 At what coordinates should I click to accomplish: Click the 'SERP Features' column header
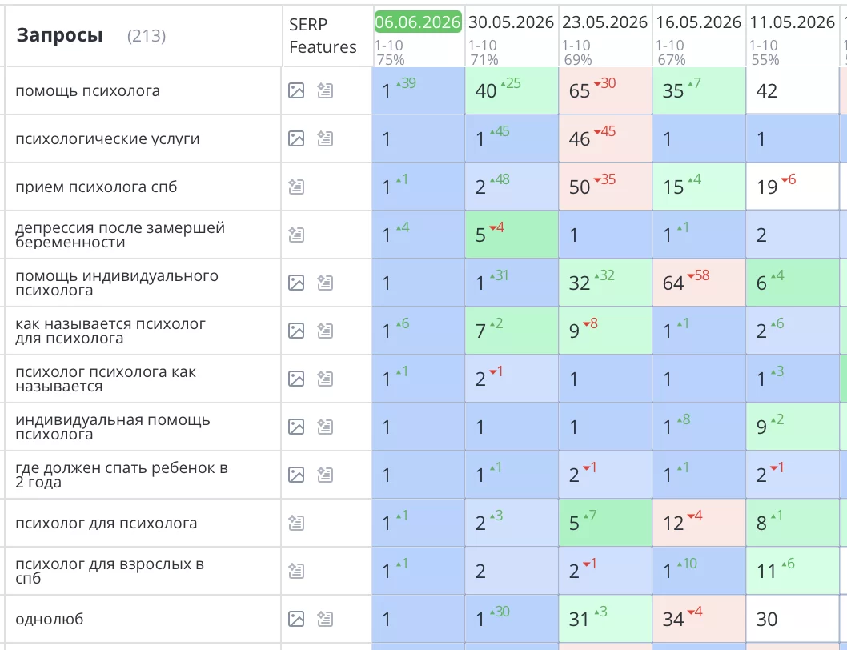tap(323, 36)
